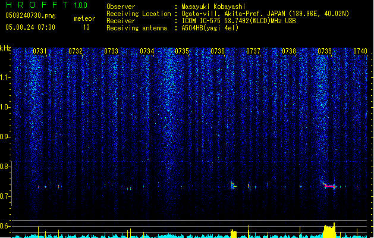Click the Receiving antenna field label
This screenshot has height=238, width=374.
tap(137, 28)
